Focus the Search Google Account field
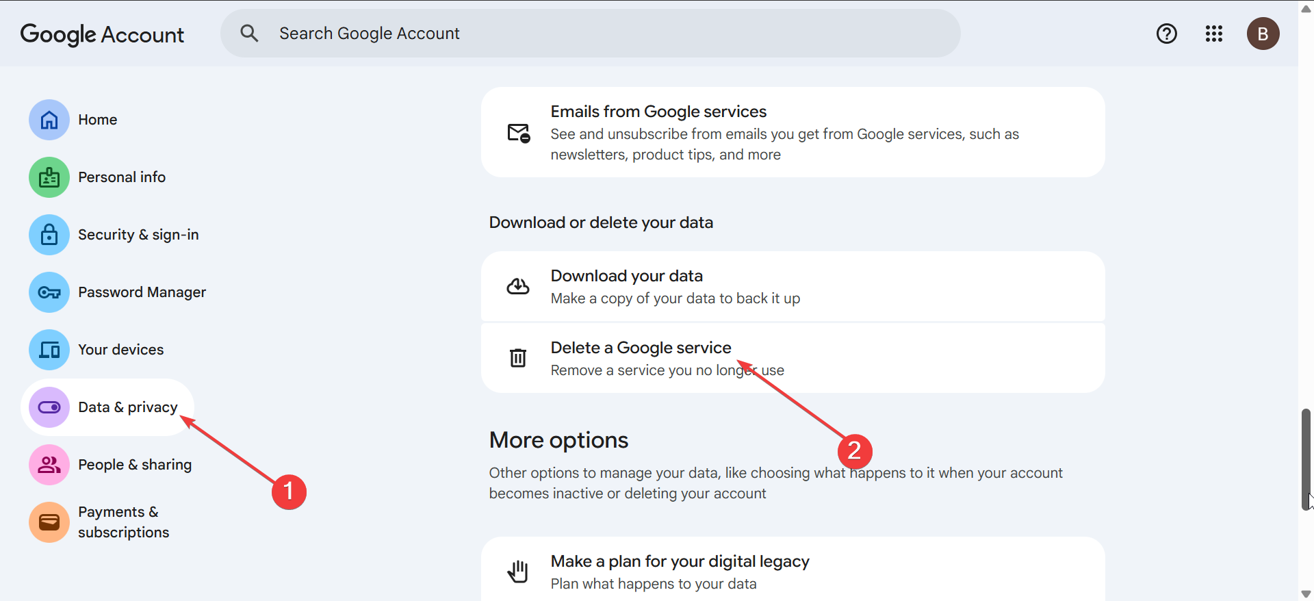The image size is (1314, 601). click(590, 34)
